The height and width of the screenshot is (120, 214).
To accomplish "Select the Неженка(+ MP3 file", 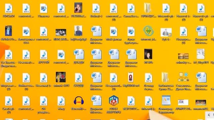I will point(26,55).
